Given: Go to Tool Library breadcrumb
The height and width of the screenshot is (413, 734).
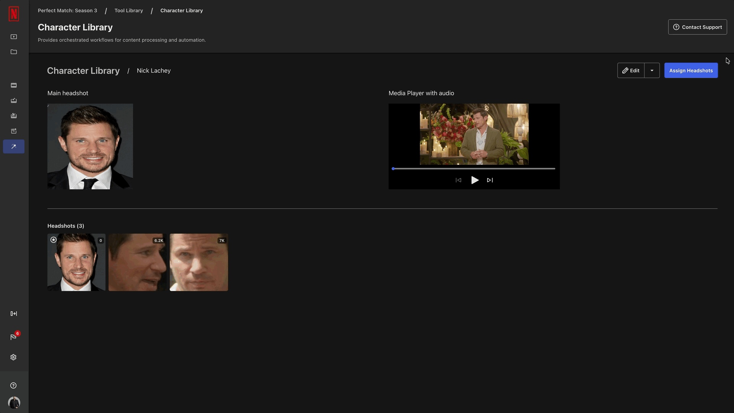Looking at the screenshot, I should click(x=128, y=11).
